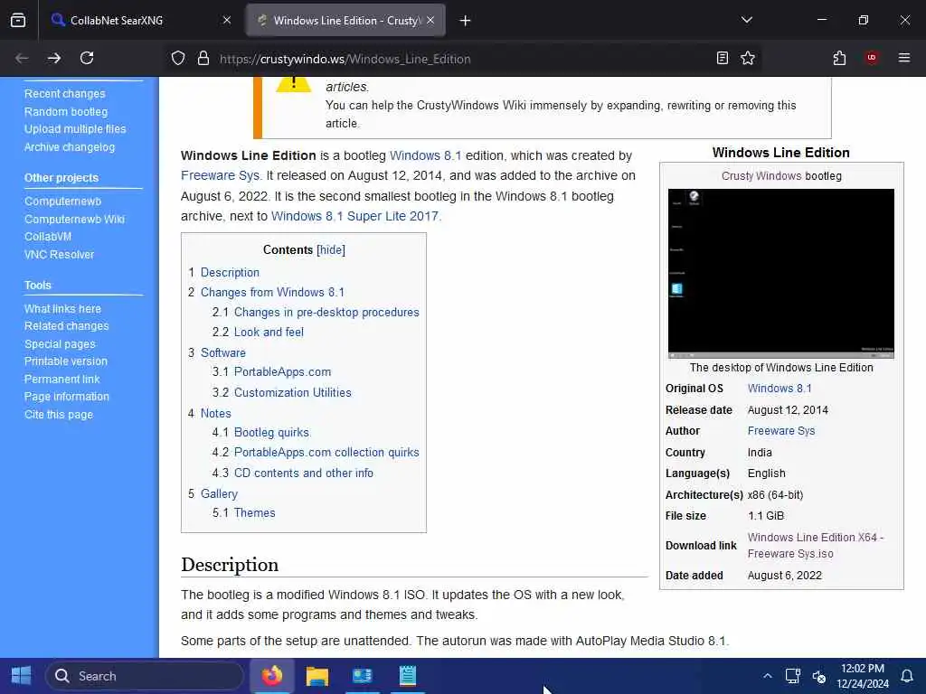Image resolution: width=926 pixels, height=694 pixels.
Task: Open the Extensions puzzle icon
Action: click(839, 58)
